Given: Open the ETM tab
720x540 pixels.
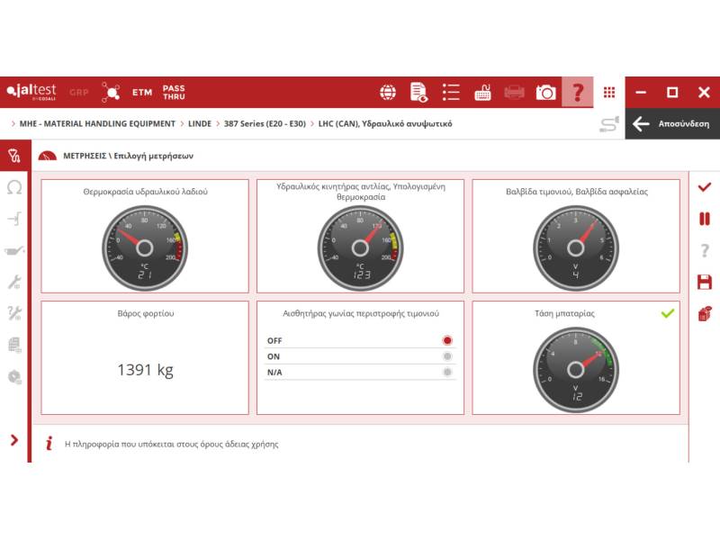Looking at the screenshot, I should tap(142, 92).
